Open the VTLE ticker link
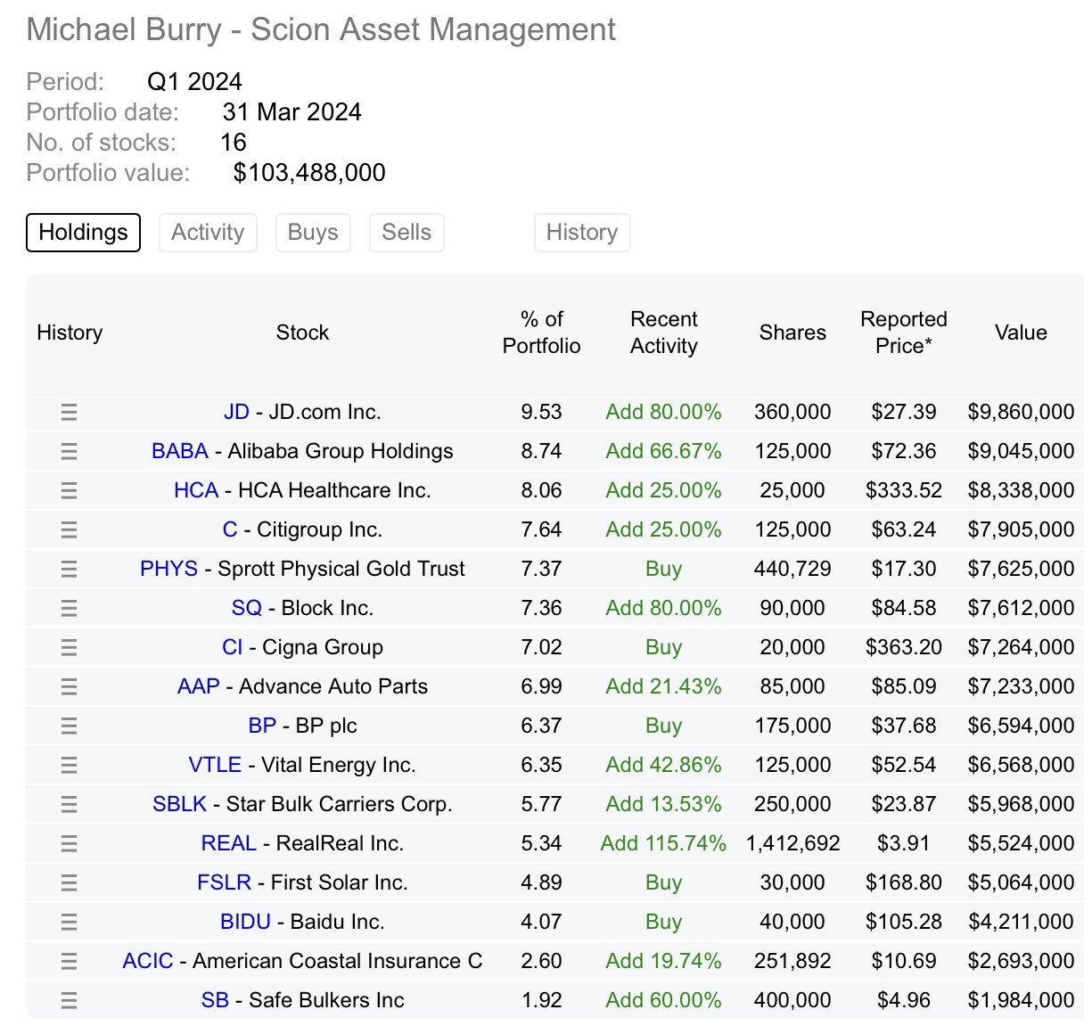This screenshot has width=1092, height=1026. click(215, 765)
